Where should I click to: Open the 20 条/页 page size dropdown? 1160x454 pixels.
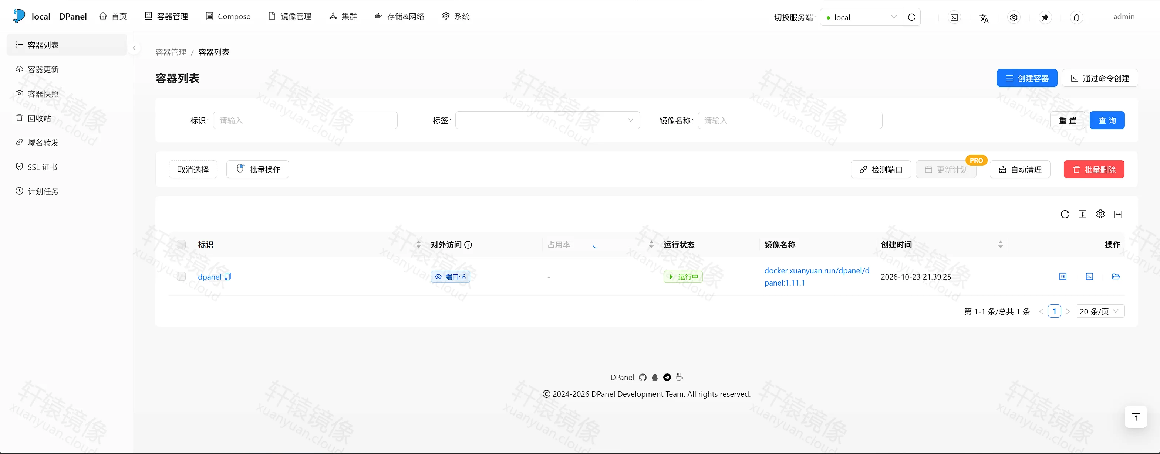1100,311
